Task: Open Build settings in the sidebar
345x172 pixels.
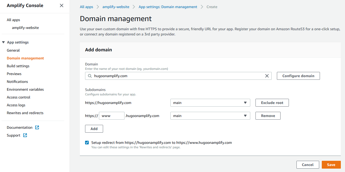Action: (18, 66)
